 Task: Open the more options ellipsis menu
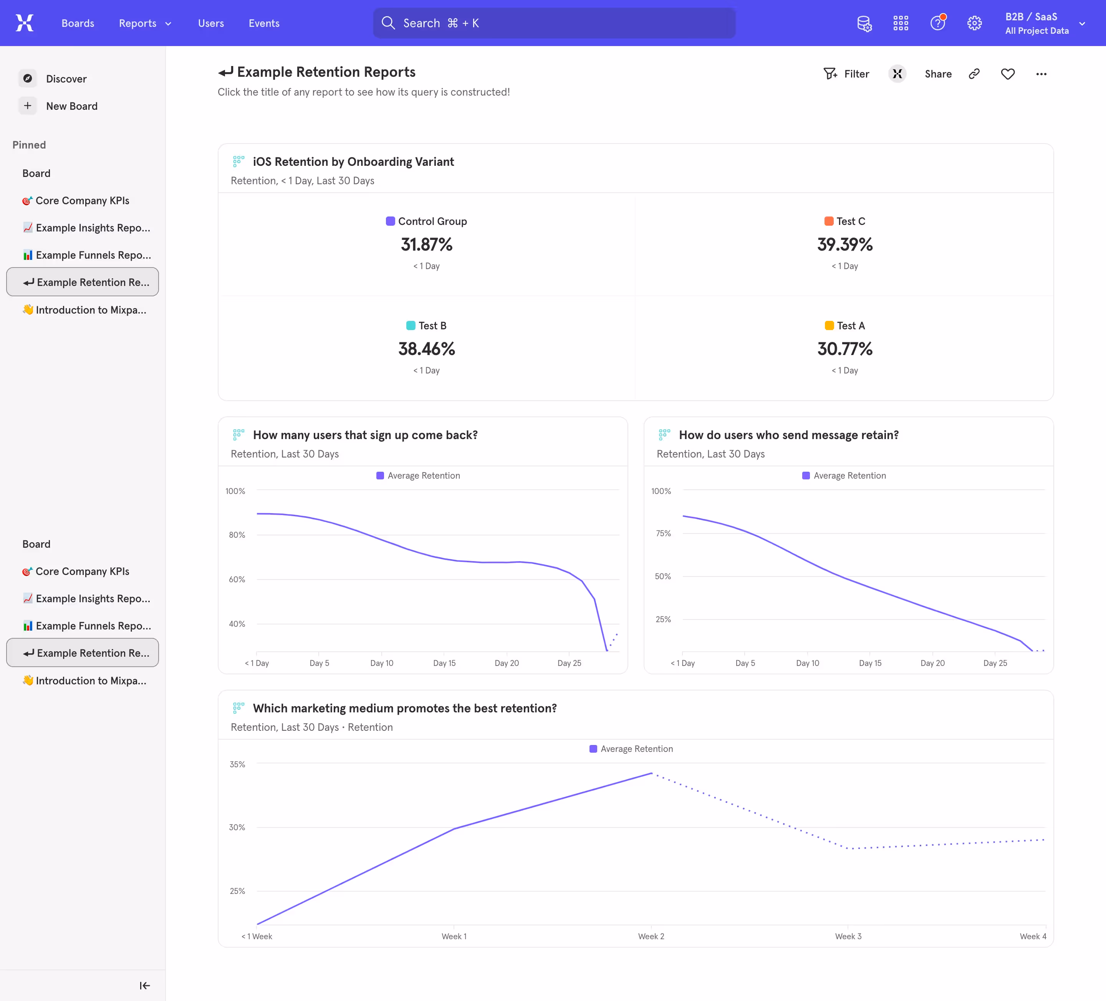pyautogui.click(x=1041, y=73)
